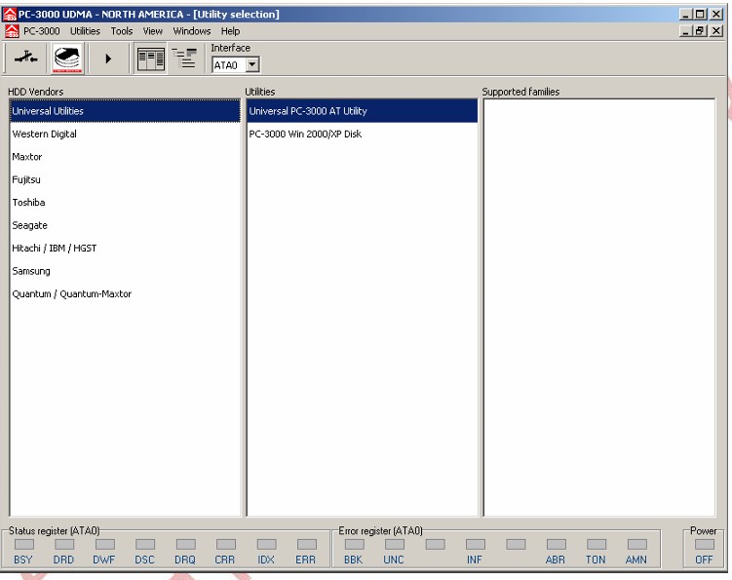Screen dimensions: 732x580
Task: Select Fujitsu vendor
Action: click(x=125, y=179)
